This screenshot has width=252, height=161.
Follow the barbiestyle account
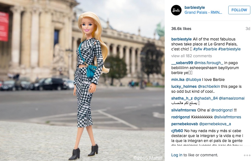click(239, 10)
